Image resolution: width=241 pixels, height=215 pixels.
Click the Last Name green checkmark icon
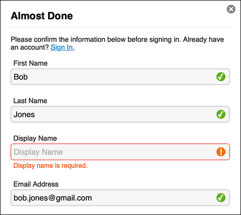coord(221,115)
